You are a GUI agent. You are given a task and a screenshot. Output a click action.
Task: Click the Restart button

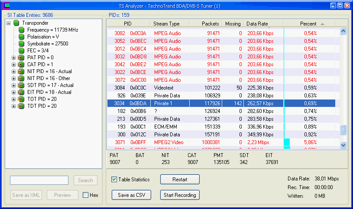(180, 180)
